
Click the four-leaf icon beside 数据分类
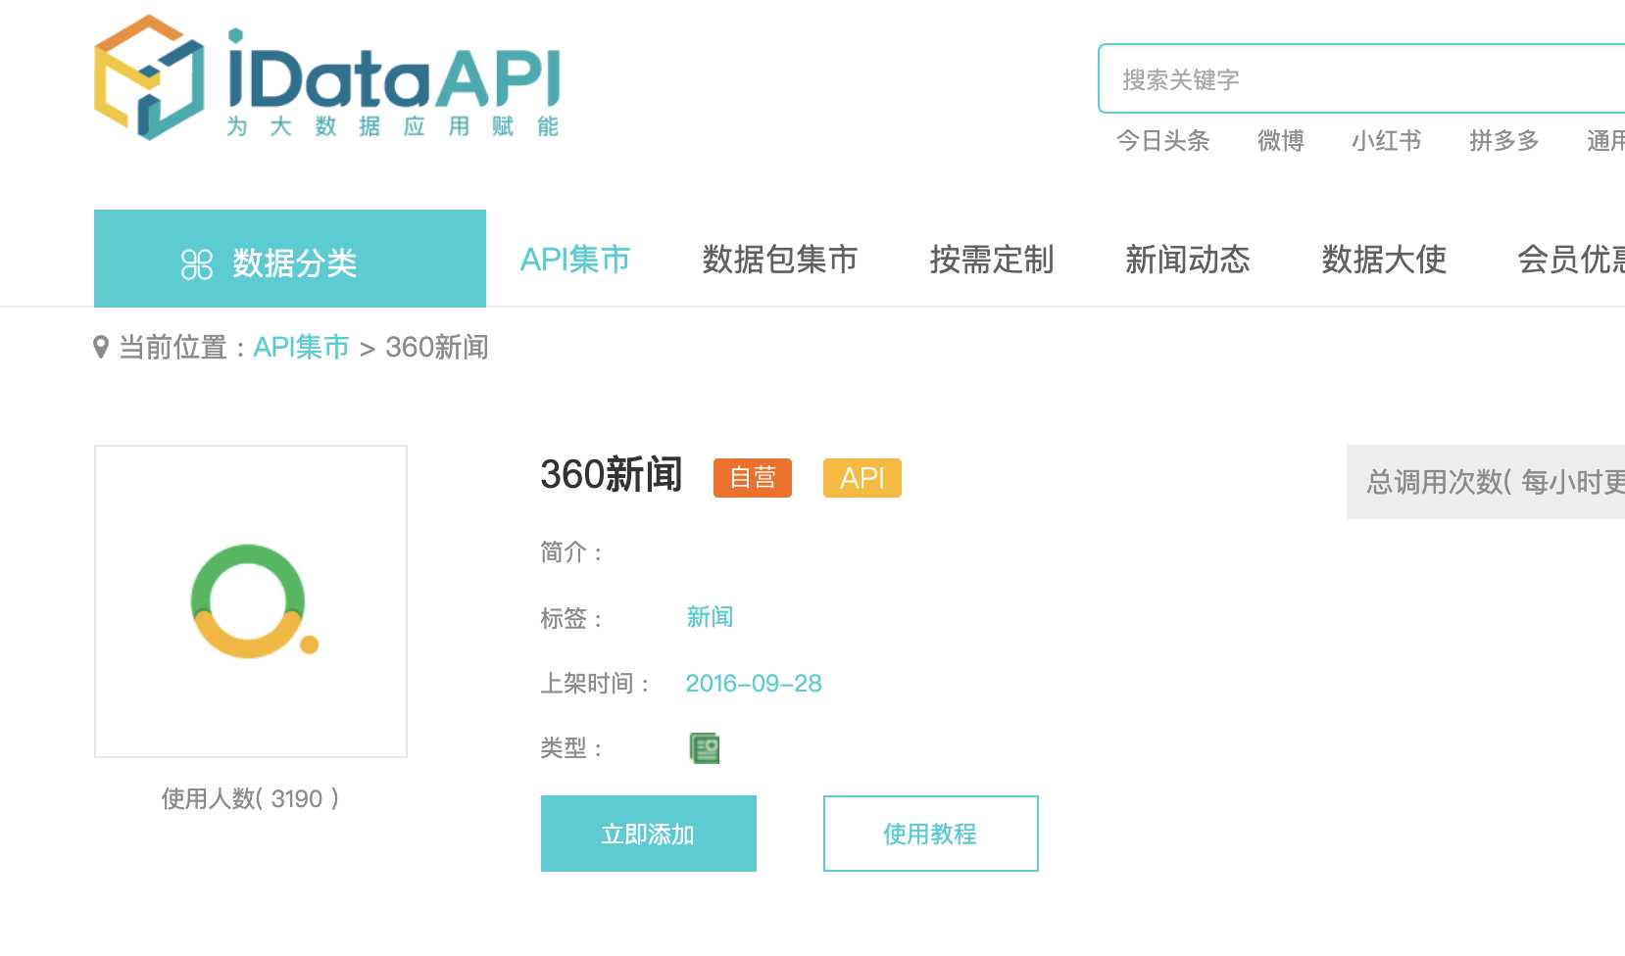point(197,263)
